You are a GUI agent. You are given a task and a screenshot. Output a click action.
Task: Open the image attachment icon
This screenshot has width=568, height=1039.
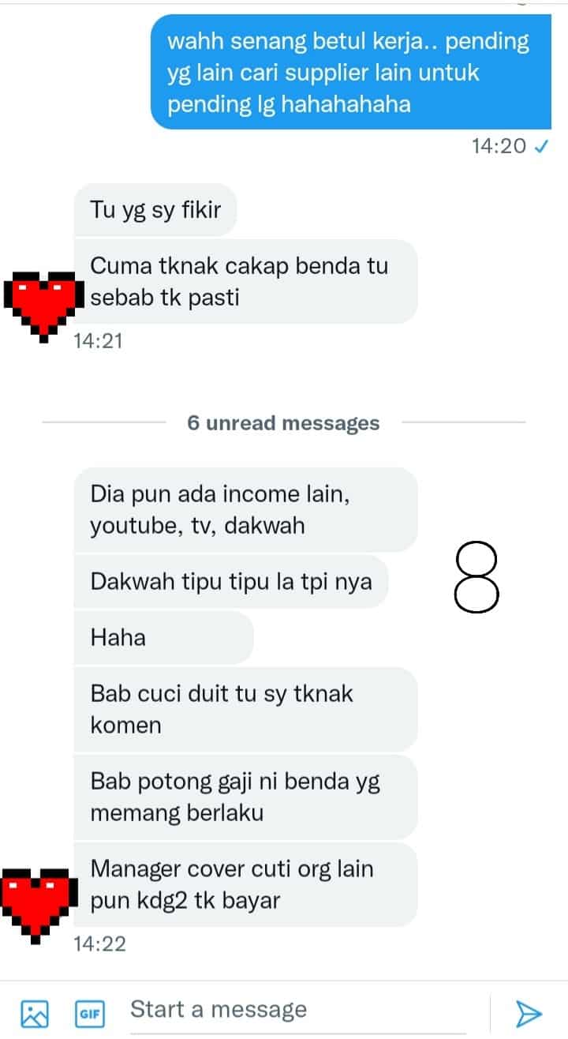click(x=35, y=1013)
